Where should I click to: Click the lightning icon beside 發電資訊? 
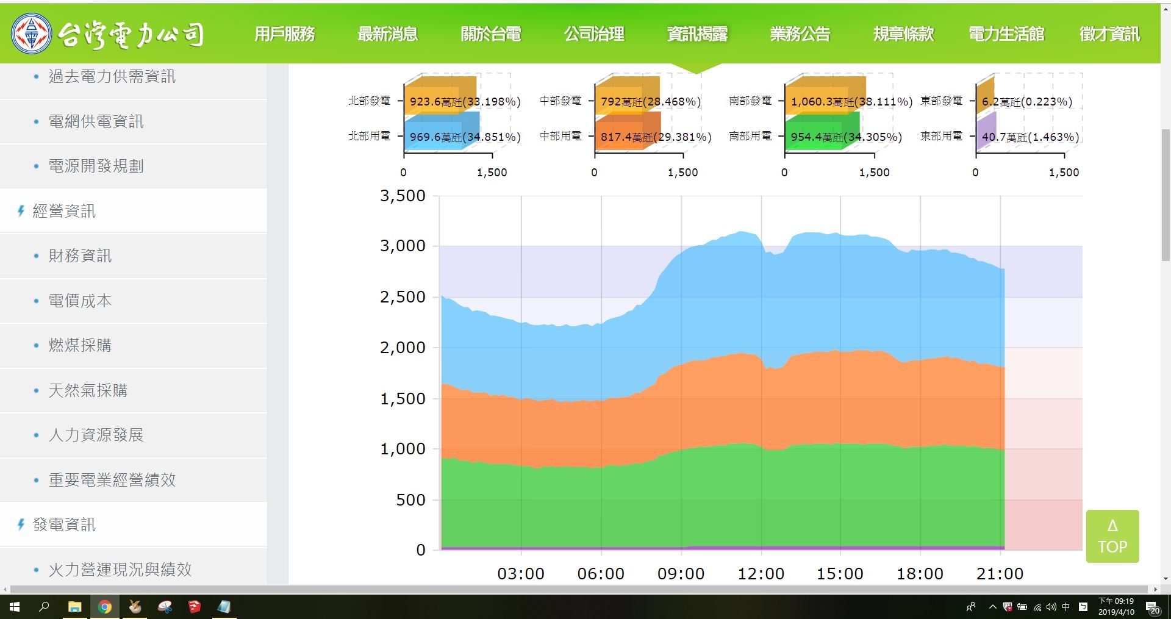click(x=21, y=524)
